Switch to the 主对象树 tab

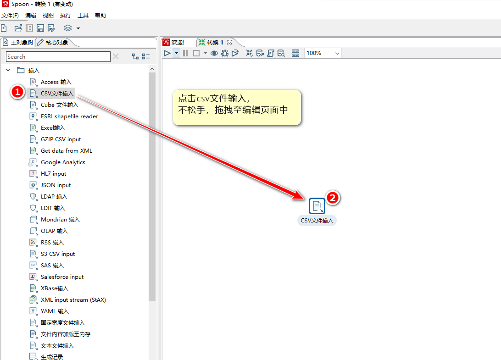pos(18,43)
